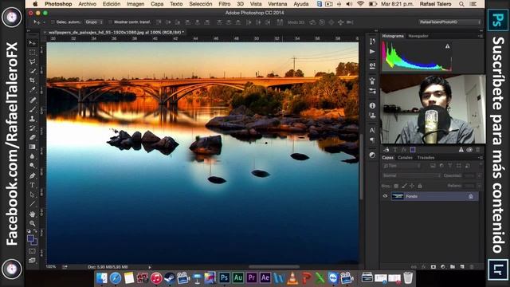Change screen mode from the toolbox

pyautogui.click(x=32, y=261)
